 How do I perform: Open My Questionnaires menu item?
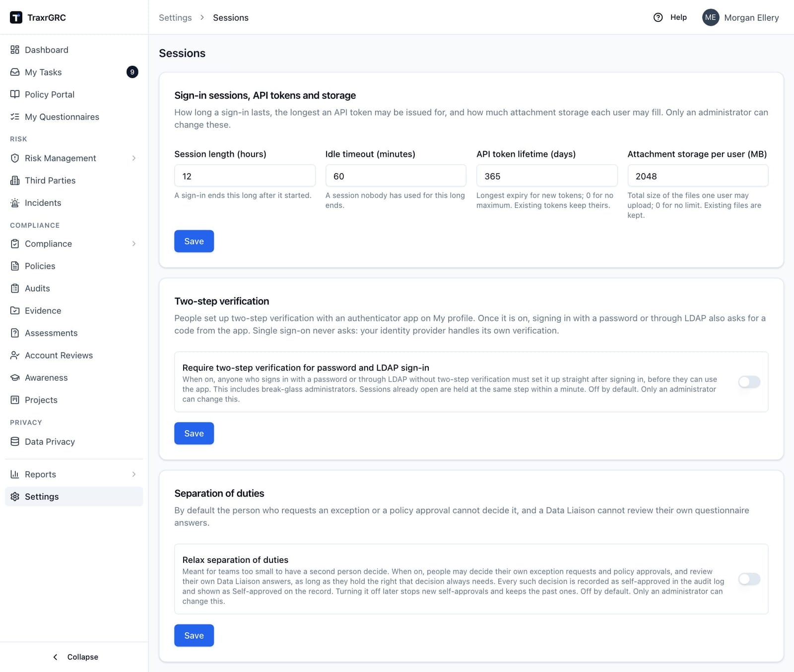tap(74, 117)
